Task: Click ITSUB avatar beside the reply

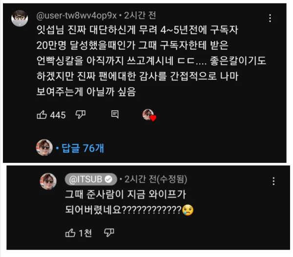Action: pos(48,181)
